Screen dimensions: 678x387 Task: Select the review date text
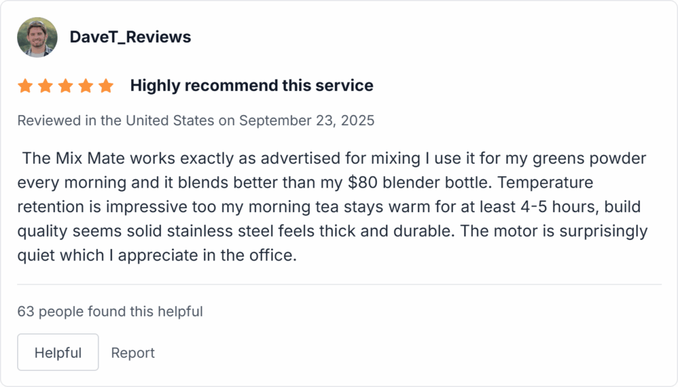pyautogui.click(x=196, y=120)
